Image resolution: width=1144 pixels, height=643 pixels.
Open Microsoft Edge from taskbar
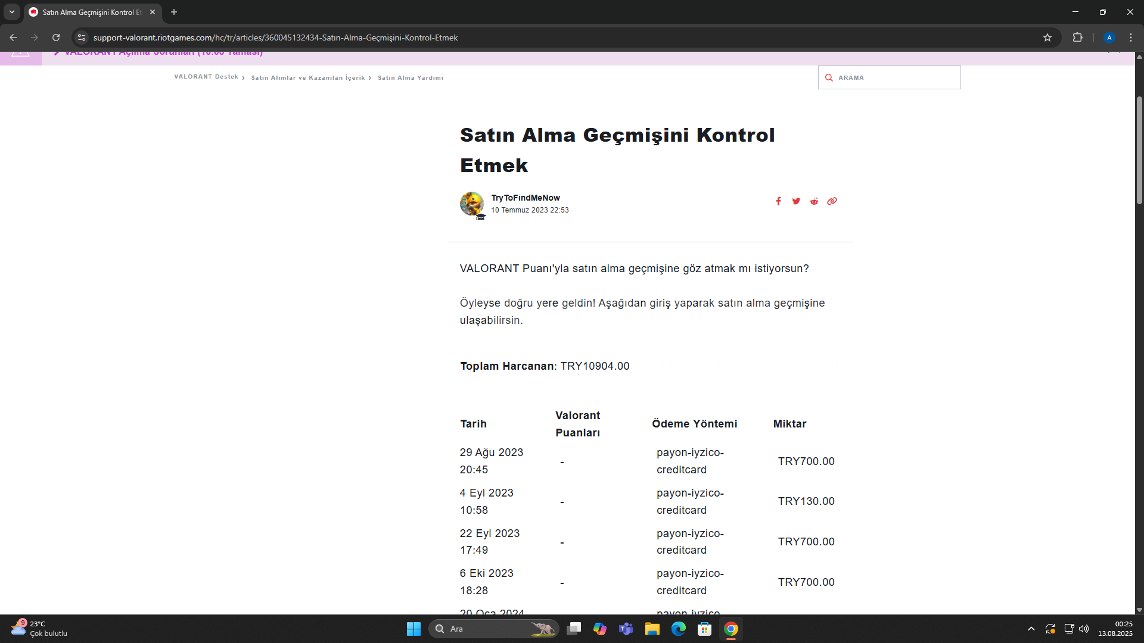(679, 629)
